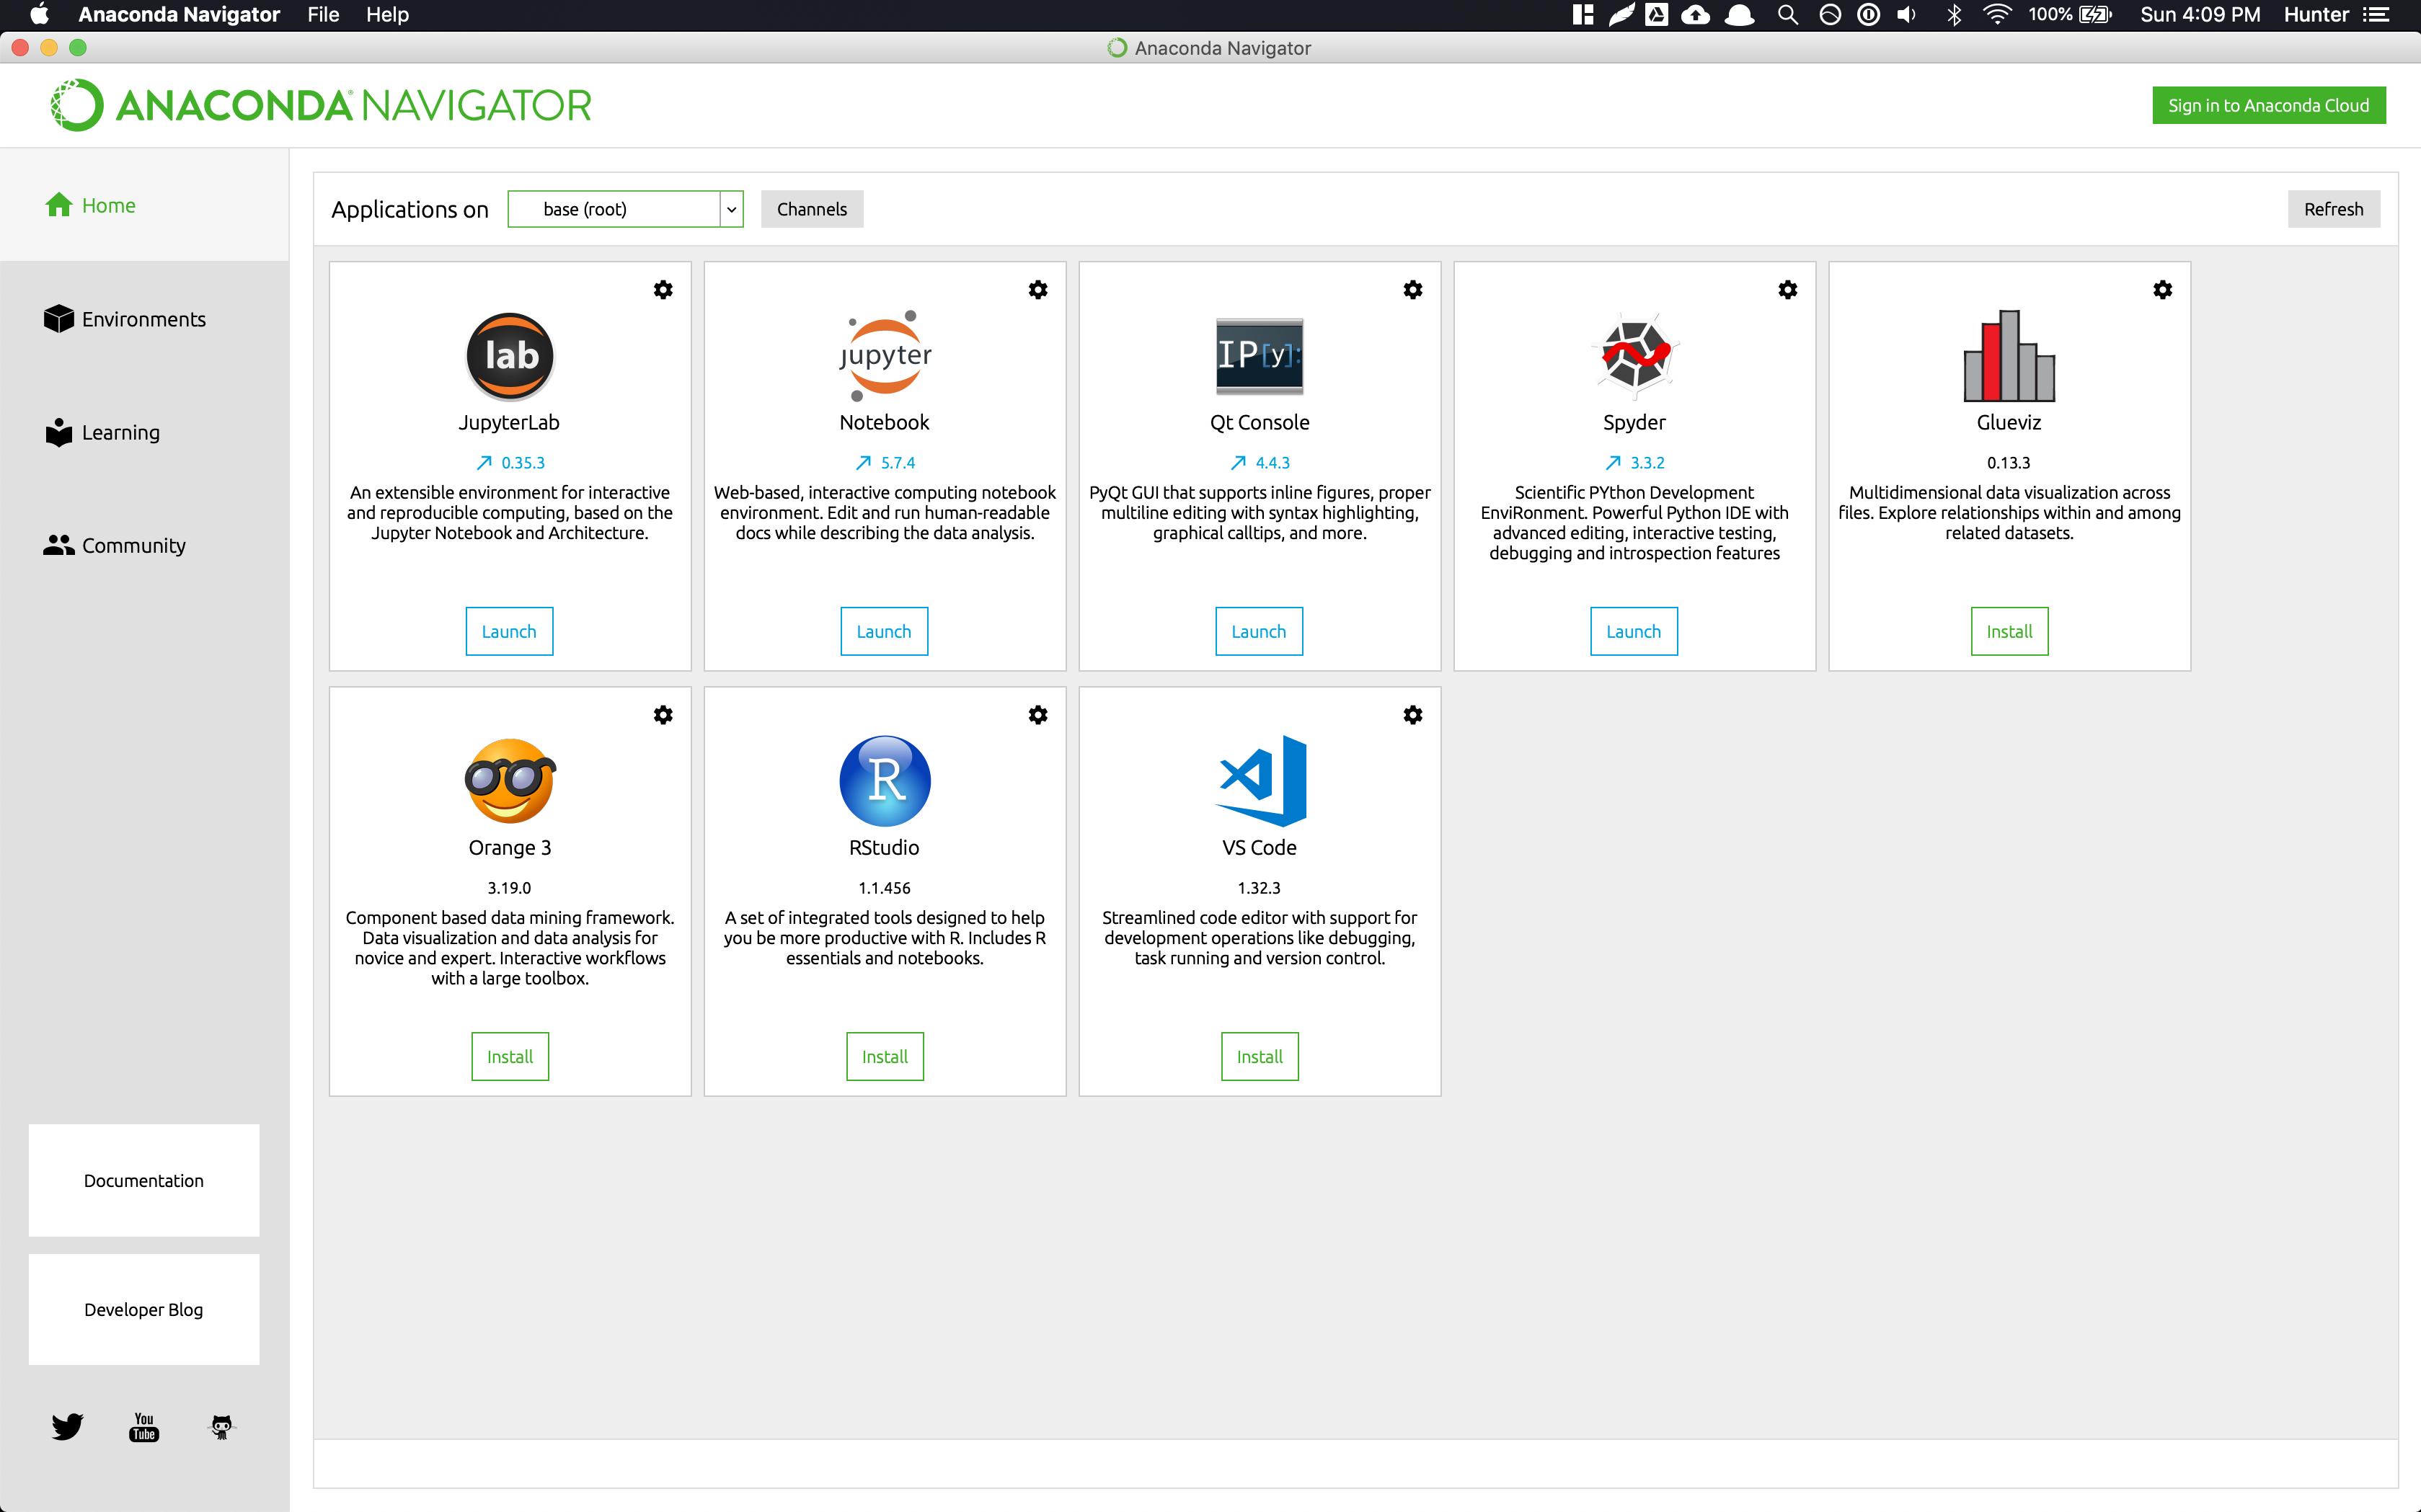2421x1512 pixels.
Task: Open the Environments section
Action: pyautogui.click(x=145, y=319)
